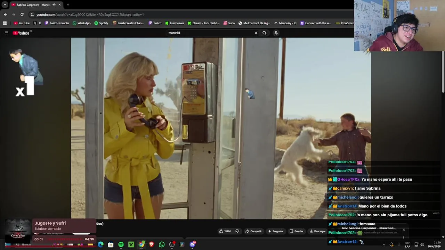Open the WhatsApp bookmark
Screen dimensions: 445x250
pyautogui.click(x=81, y=23)
